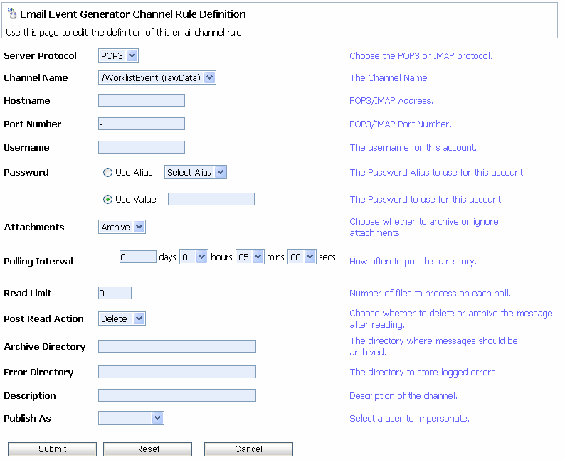565x460 pixels.
Task: Open the Select Alias dropdown
Action: click(x=195, y=172)
